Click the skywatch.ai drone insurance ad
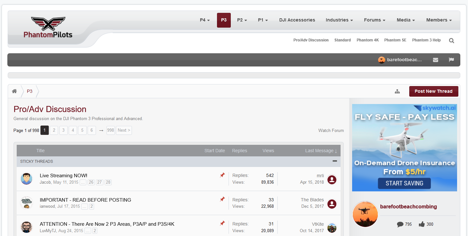This screenshot has height=236, width=468. 404,148
